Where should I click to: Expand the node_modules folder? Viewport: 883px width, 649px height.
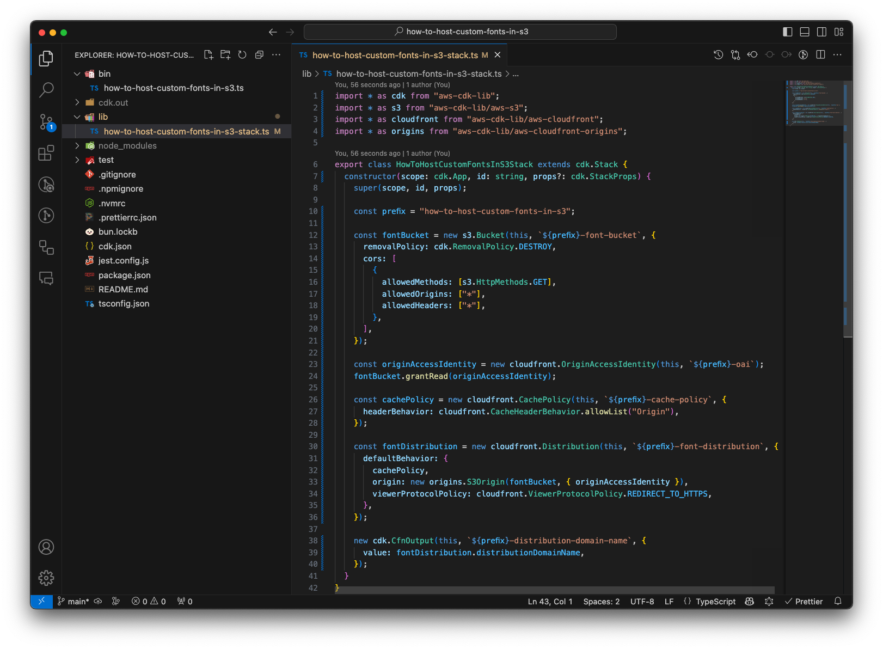coord(77,145)
